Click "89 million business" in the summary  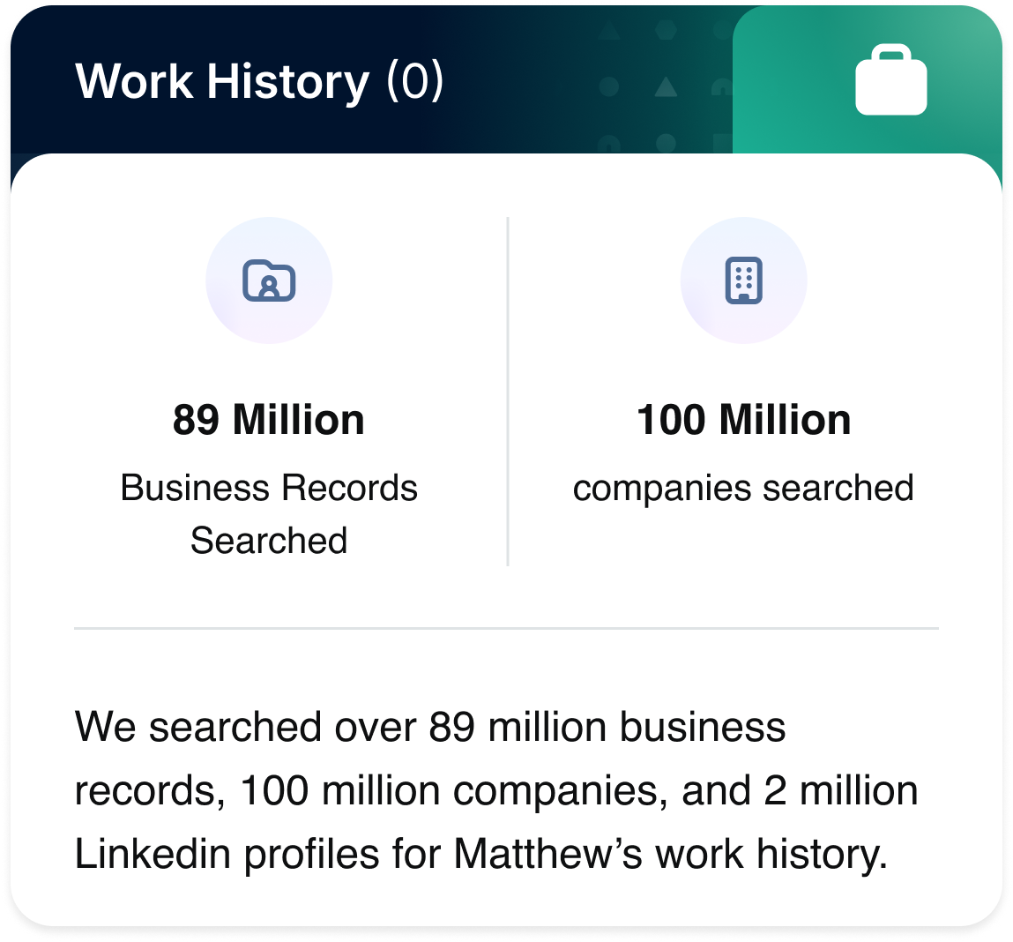[607, 728]
